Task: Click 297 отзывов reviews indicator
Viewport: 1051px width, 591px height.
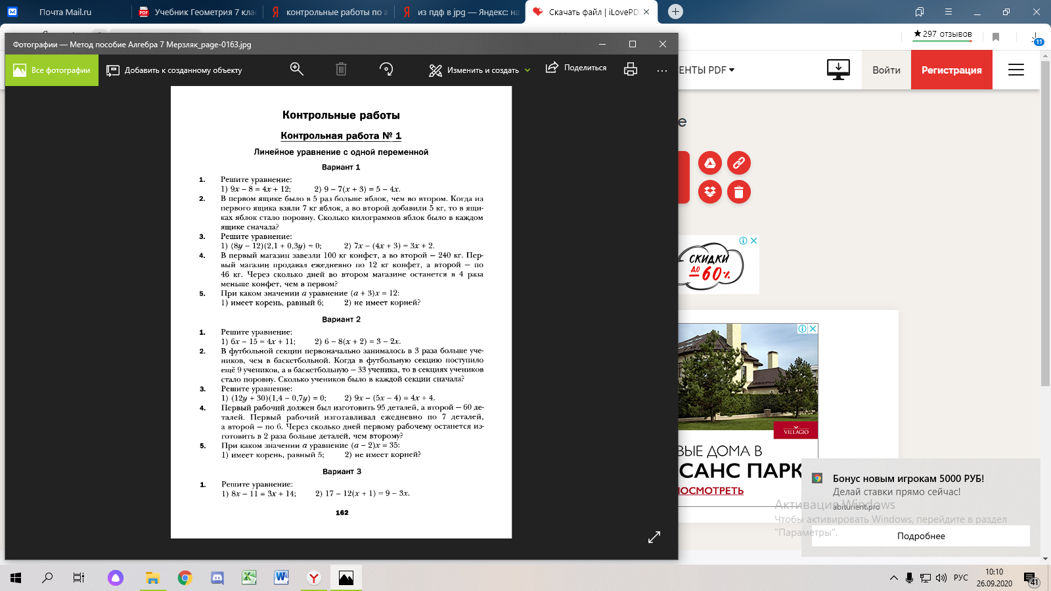Action: 943,34
